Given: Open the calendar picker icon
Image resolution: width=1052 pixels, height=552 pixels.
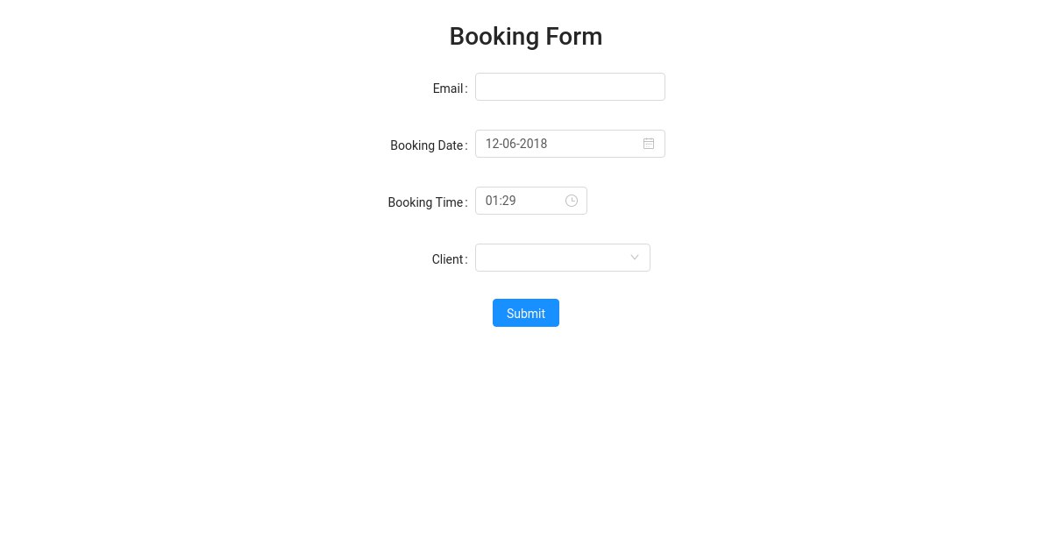Looking at the screenshot, I should 649,144.
